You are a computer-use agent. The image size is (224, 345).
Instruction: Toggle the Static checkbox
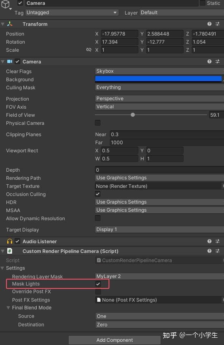pyautogui.click(x=202, y=3)
